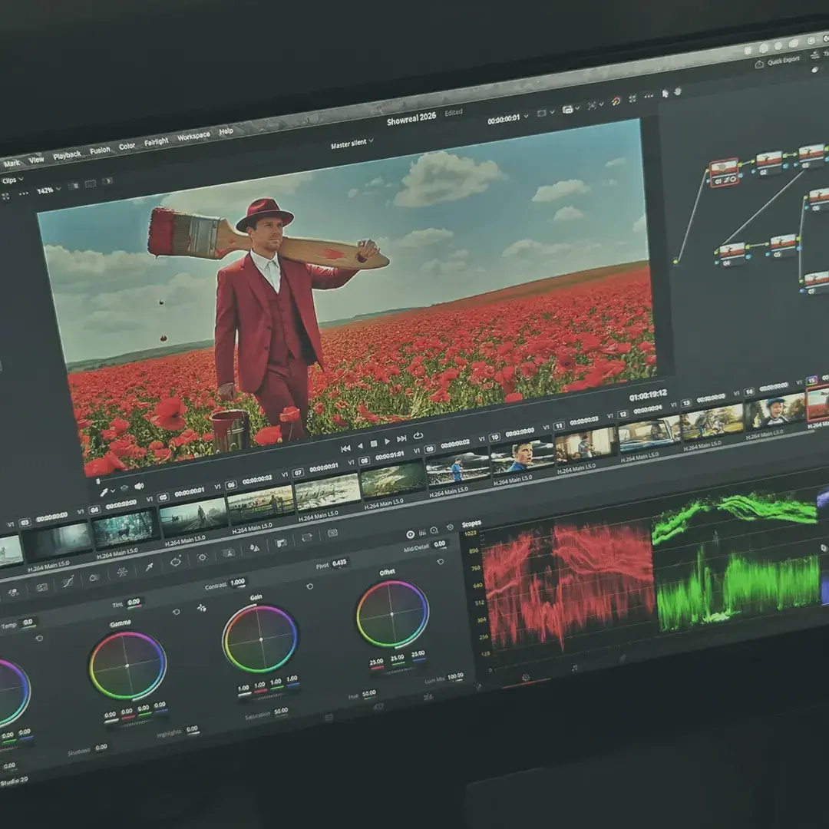Toggle loop playback
The height and width of the screenshot is (829, 829).
pyautogui.click(x=418, y=436)
